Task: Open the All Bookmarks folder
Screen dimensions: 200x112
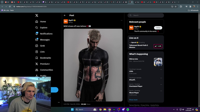Action: [193, 10]
